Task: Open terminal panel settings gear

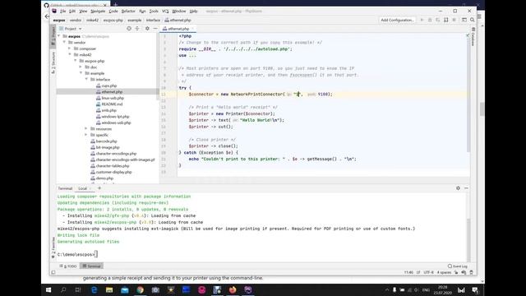Action: [458, 188]
